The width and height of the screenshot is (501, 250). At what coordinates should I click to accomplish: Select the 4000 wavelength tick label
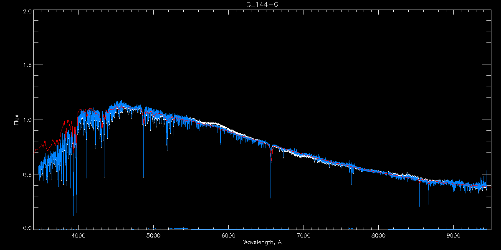point(78,235)
